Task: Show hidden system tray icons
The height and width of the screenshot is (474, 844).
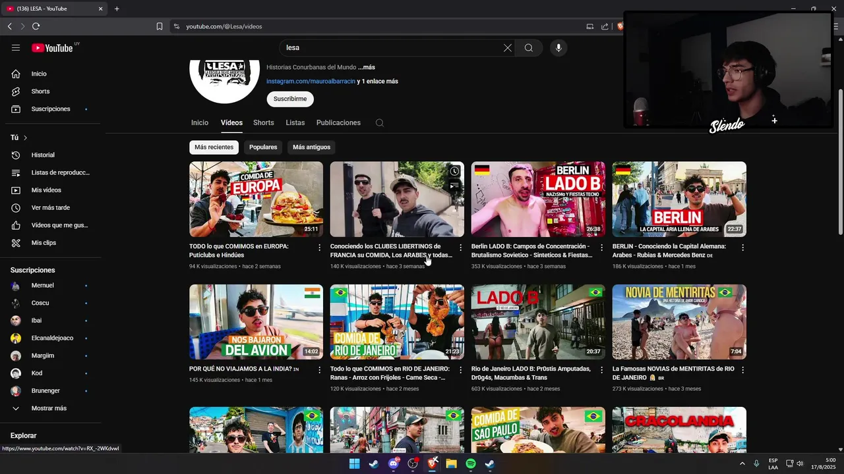Action: point(742,463)
